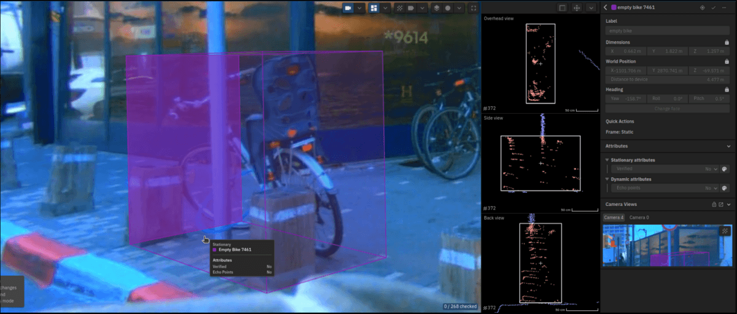Collapse the Camera Views section chevron
Image resolution: width=737 pixels, height=314 pixels.
pyautogui.click(x=728, y=204)
